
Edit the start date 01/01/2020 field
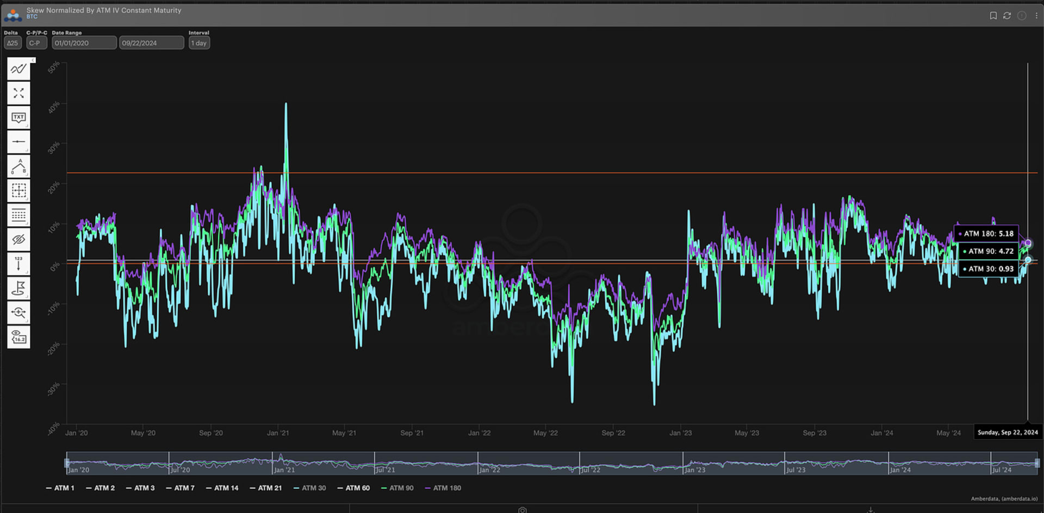[84, 43]
